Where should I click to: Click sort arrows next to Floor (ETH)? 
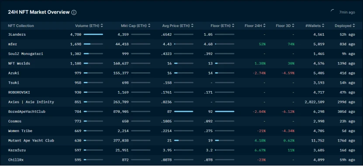coord(233,26)
